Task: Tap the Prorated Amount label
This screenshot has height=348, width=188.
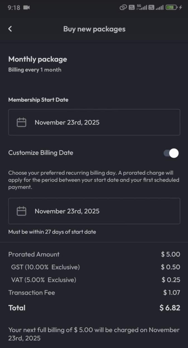Action: coord(34,254)
